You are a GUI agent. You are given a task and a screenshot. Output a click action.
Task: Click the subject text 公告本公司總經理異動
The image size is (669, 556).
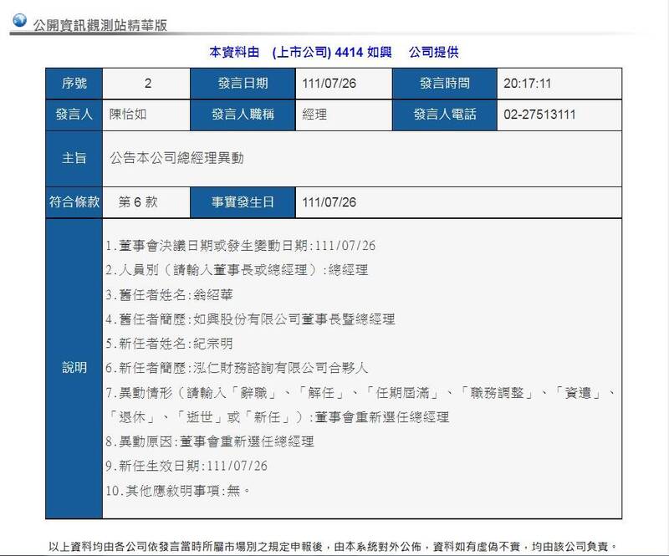(x=177, y=158)
